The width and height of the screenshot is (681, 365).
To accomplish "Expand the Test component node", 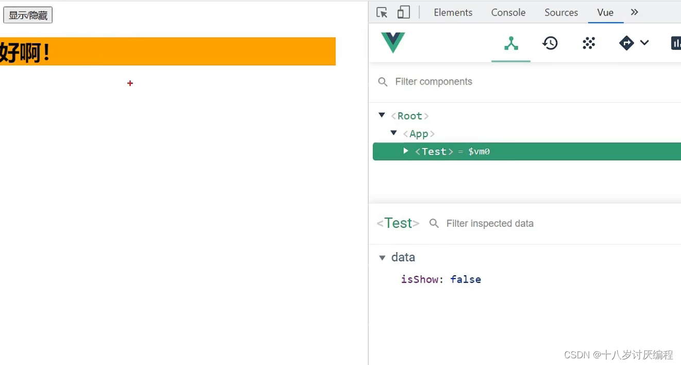I will (405, 151).
